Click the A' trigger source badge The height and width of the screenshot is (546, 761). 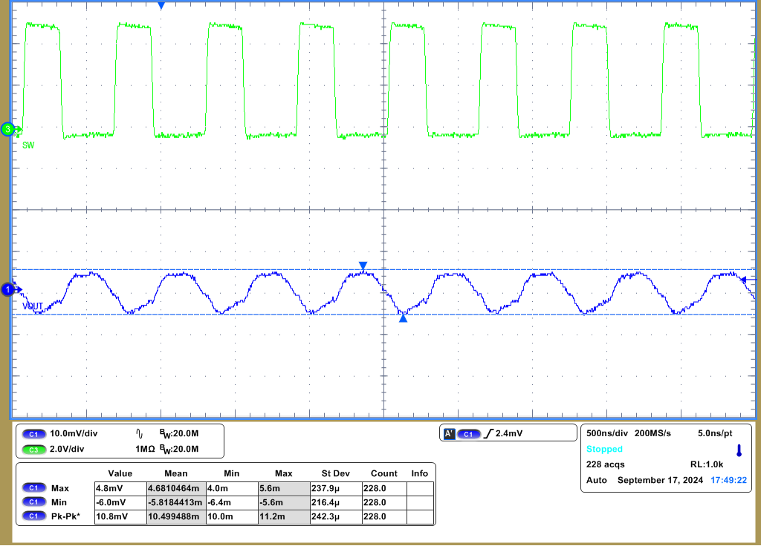pyautogui.click(x=449, y=432)
